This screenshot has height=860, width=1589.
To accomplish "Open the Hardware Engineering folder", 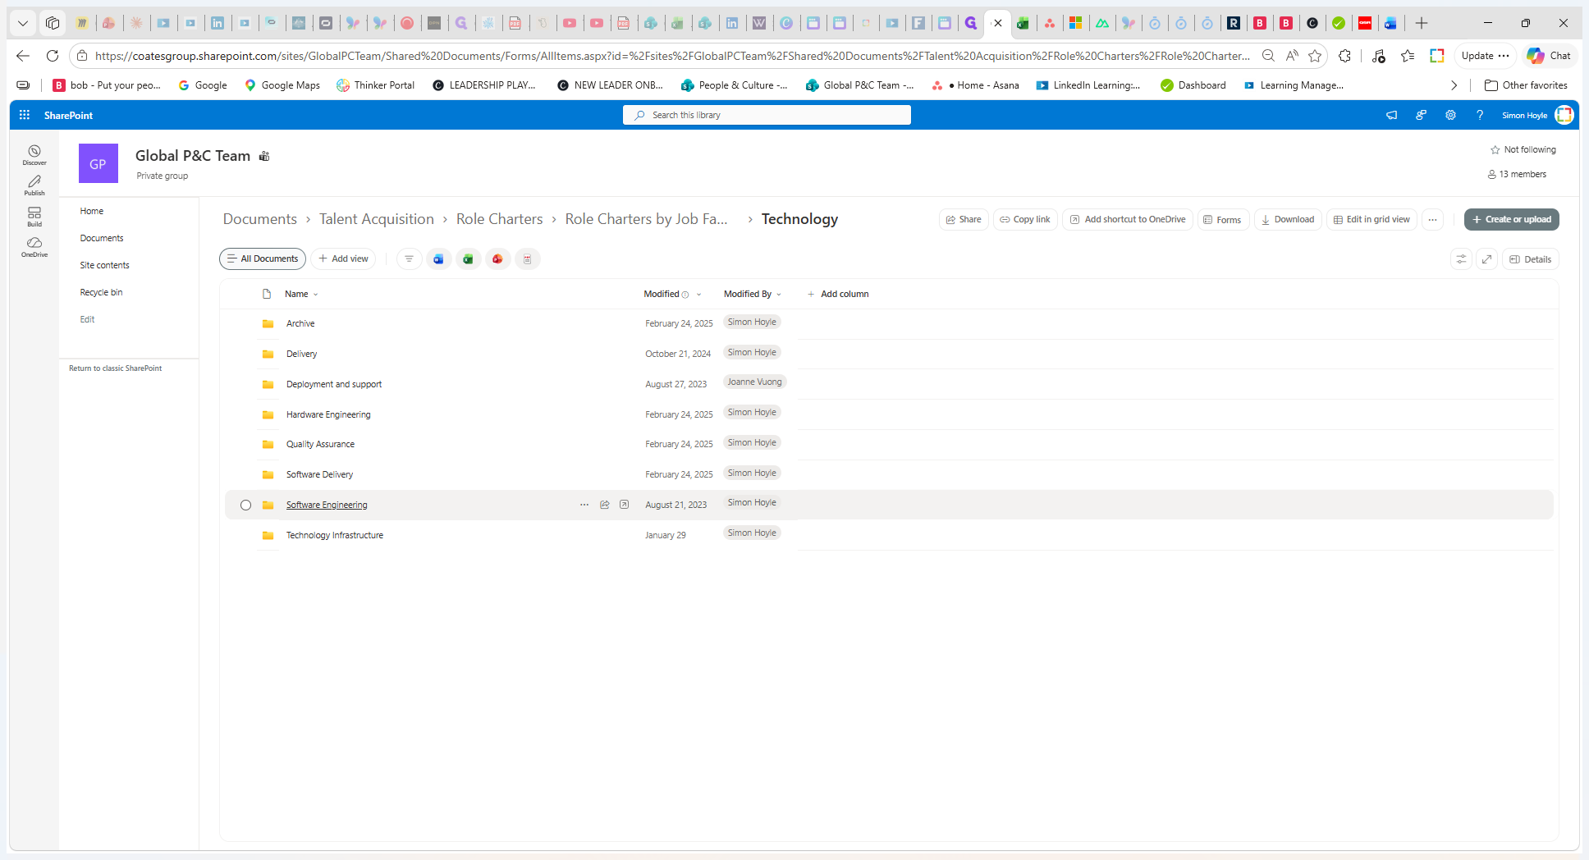I will [328, 414].
